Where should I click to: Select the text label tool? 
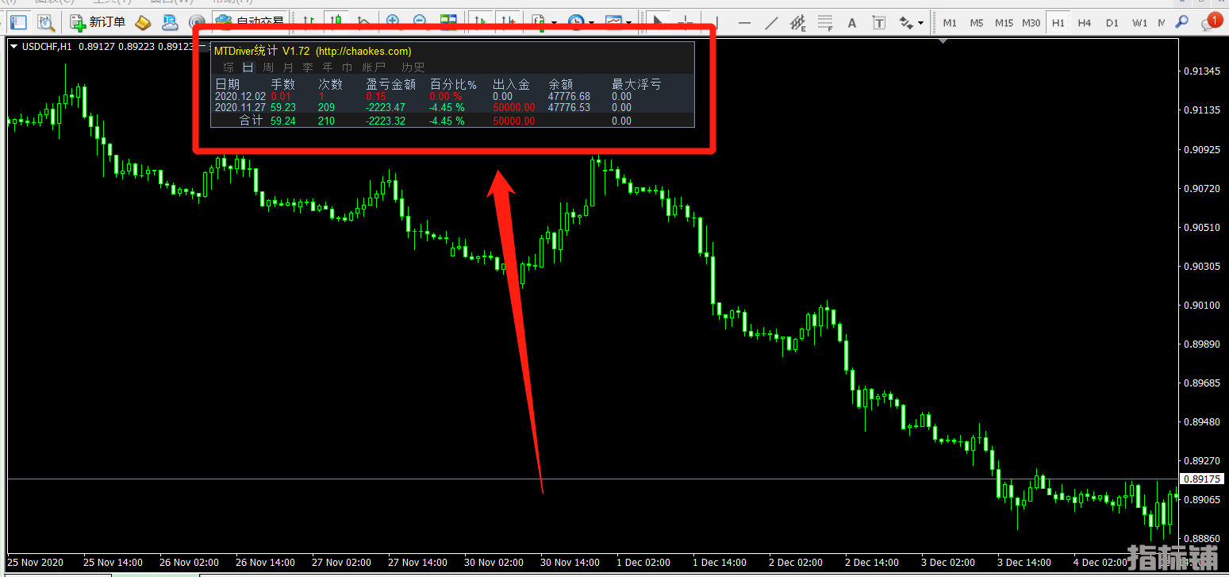pyautogui.click(x=879, y=22)
